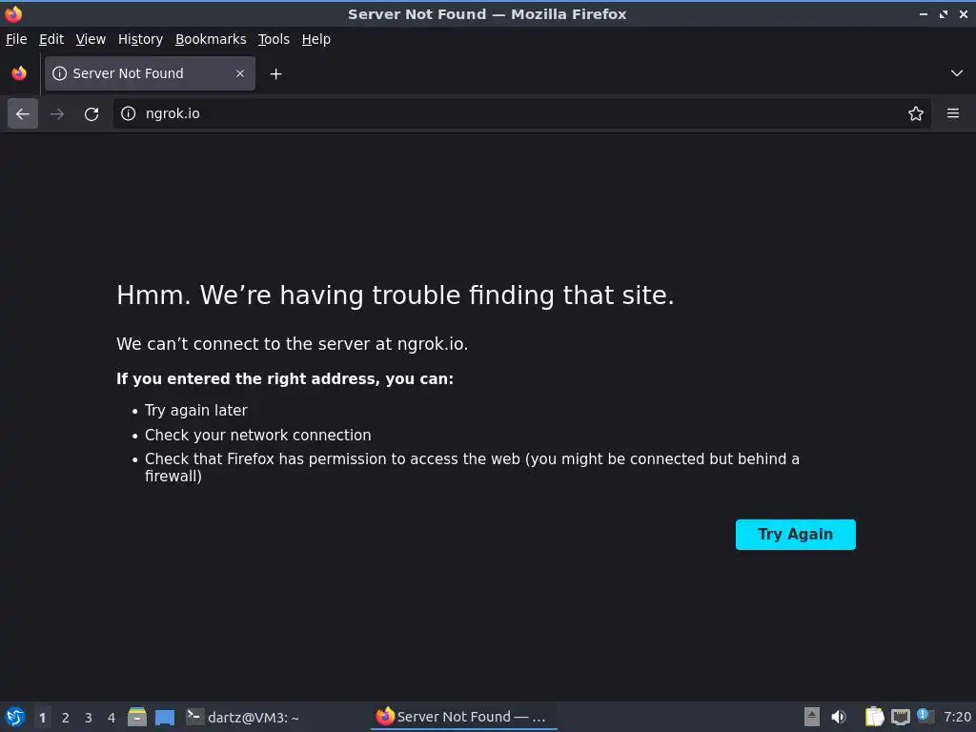The width and height of the screenshot is (976, 732).
Task: Reload the current page
Action: (x=91, y=113)
